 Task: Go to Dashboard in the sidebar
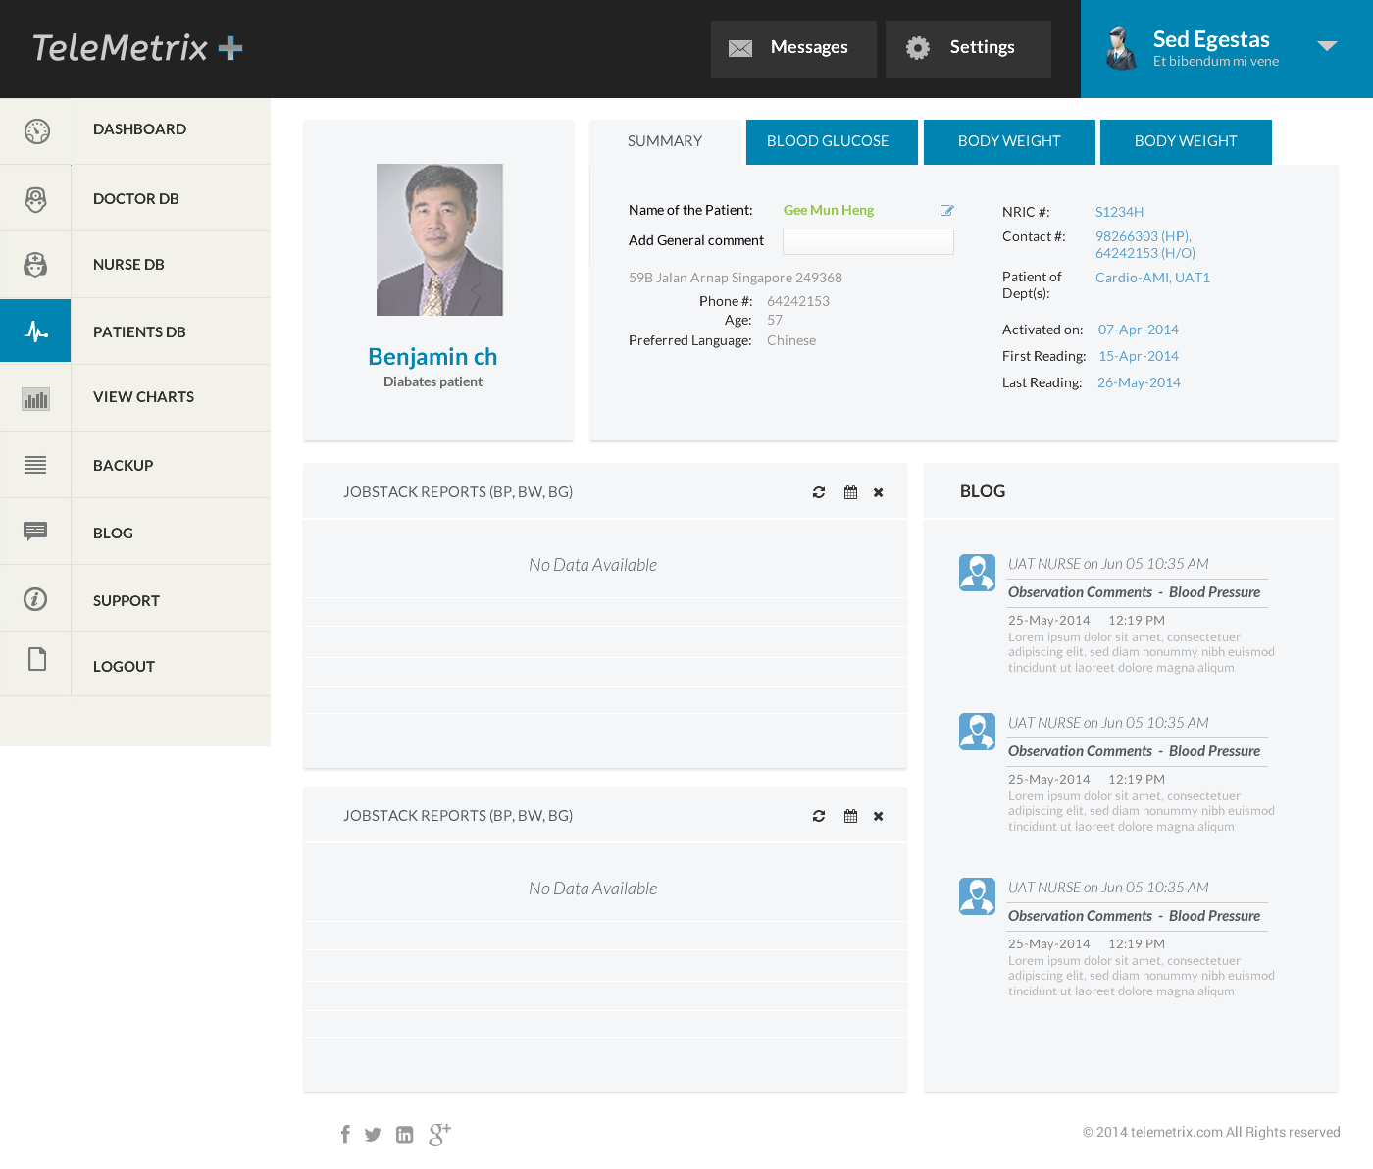[x=139, y=129]
